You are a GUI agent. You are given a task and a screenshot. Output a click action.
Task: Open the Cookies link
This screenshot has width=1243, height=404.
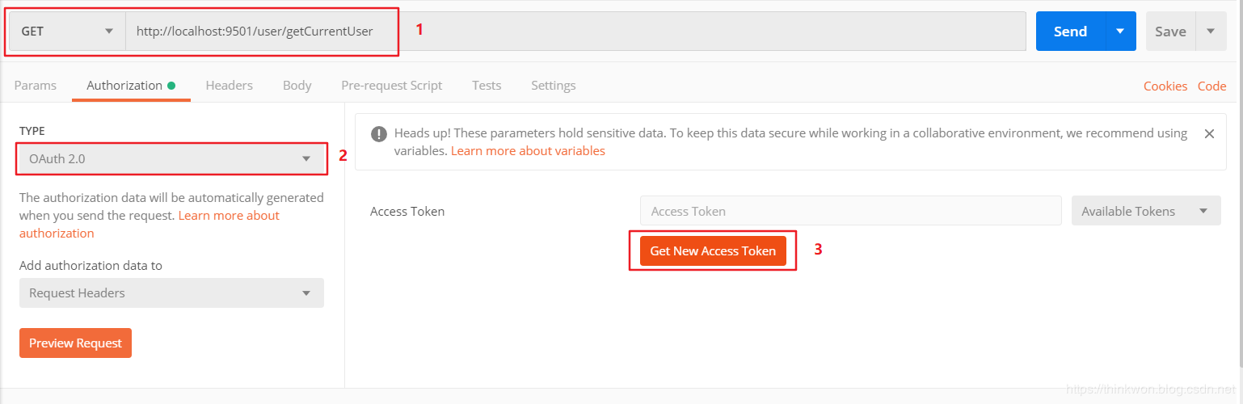(1165, 86)
